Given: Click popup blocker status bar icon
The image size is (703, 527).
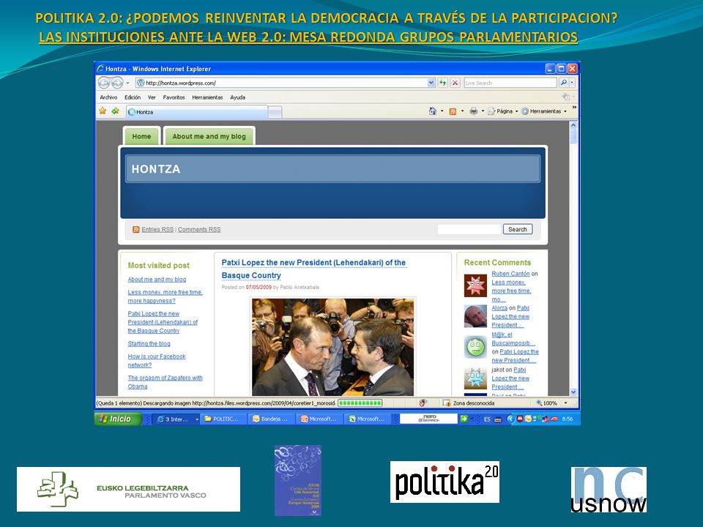Looking at the screenshot, I should coord(423,403).
